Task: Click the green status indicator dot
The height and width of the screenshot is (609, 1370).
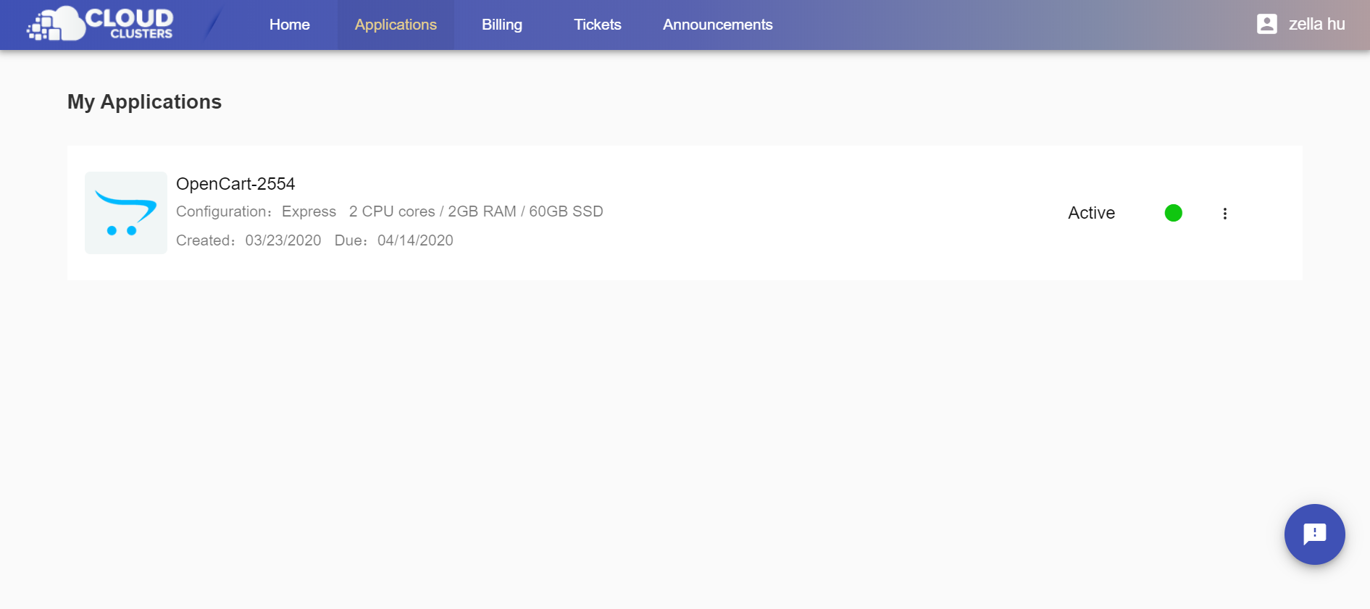Action: [1173, 213]
